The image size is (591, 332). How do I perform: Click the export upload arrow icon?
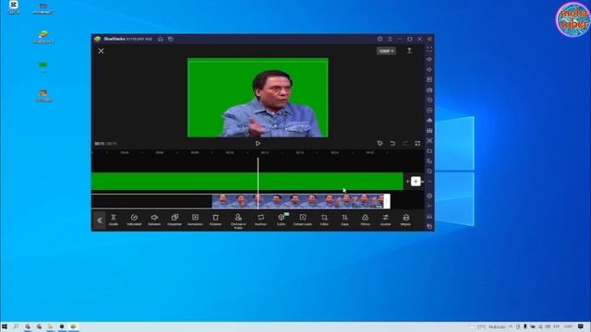point(409,51)
